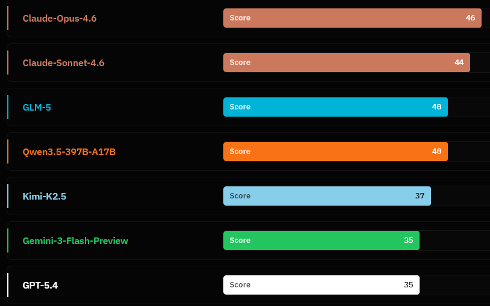The image size is (490, 306).
Task: Click the white GPT-5.4 score bar
Action: [321, 285]
